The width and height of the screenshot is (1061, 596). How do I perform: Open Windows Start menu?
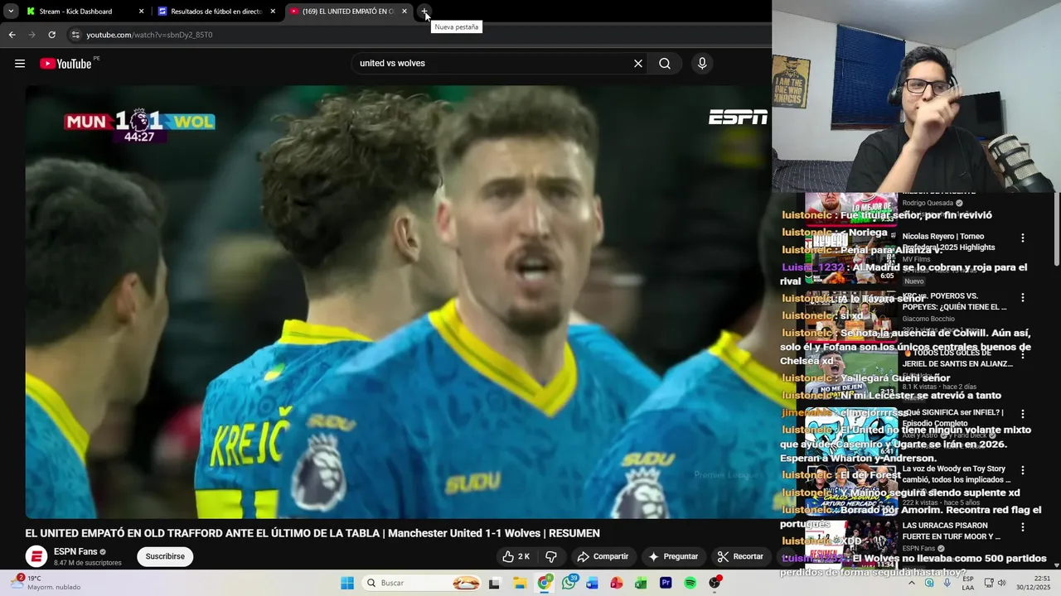[347, 583]
